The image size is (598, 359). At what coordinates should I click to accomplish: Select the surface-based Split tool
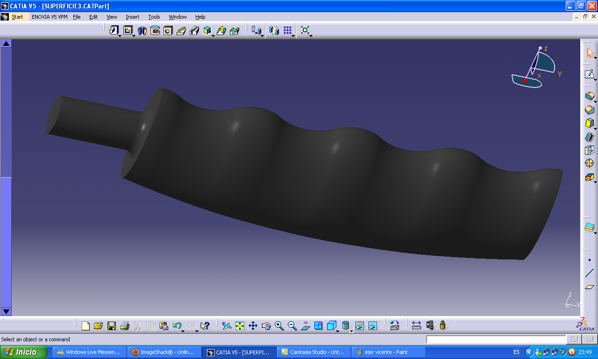pyautogui.click(x=590, y=228)
